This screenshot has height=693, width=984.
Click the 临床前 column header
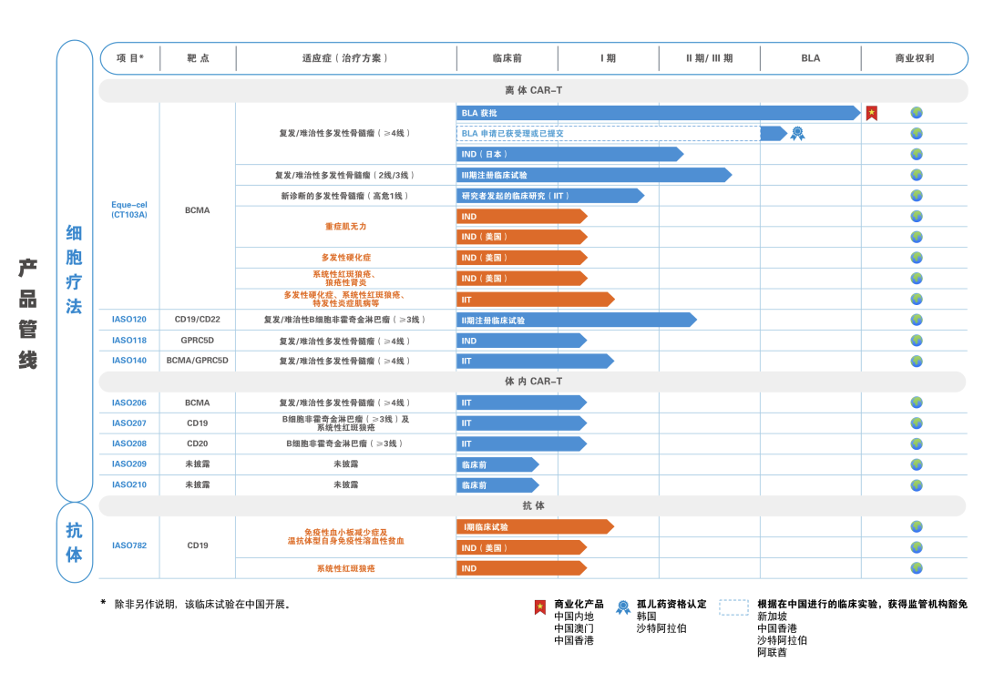click(x=507, y=58)
